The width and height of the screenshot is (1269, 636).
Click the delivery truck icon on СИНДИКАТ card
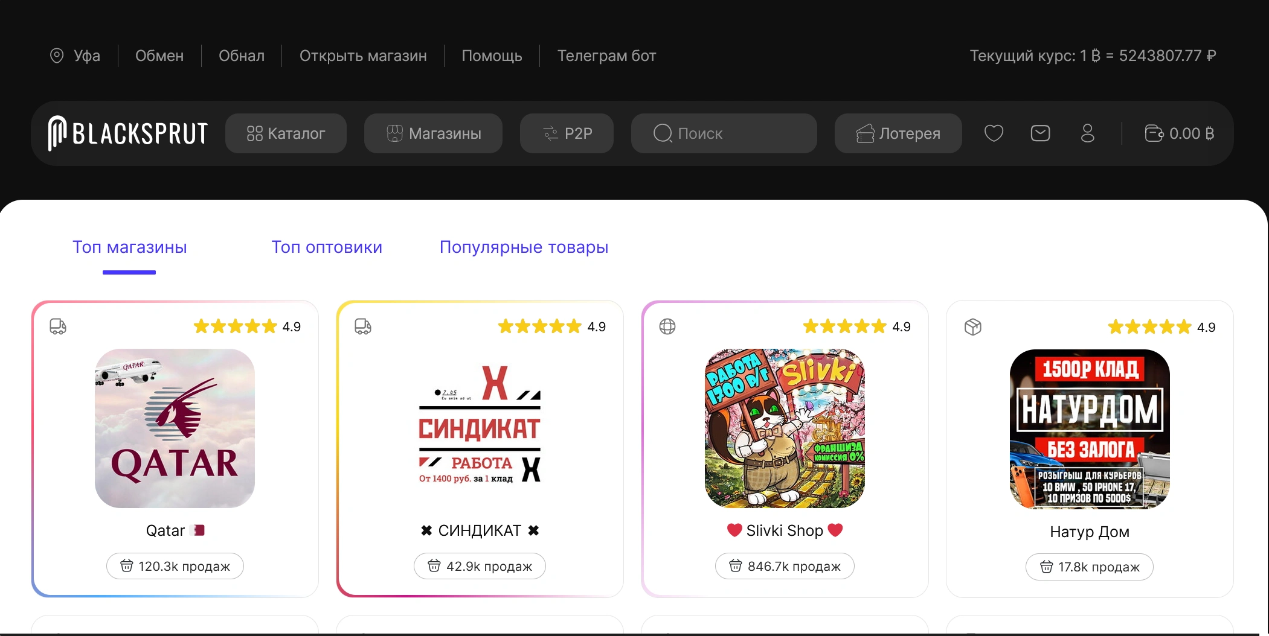point(363,326)
